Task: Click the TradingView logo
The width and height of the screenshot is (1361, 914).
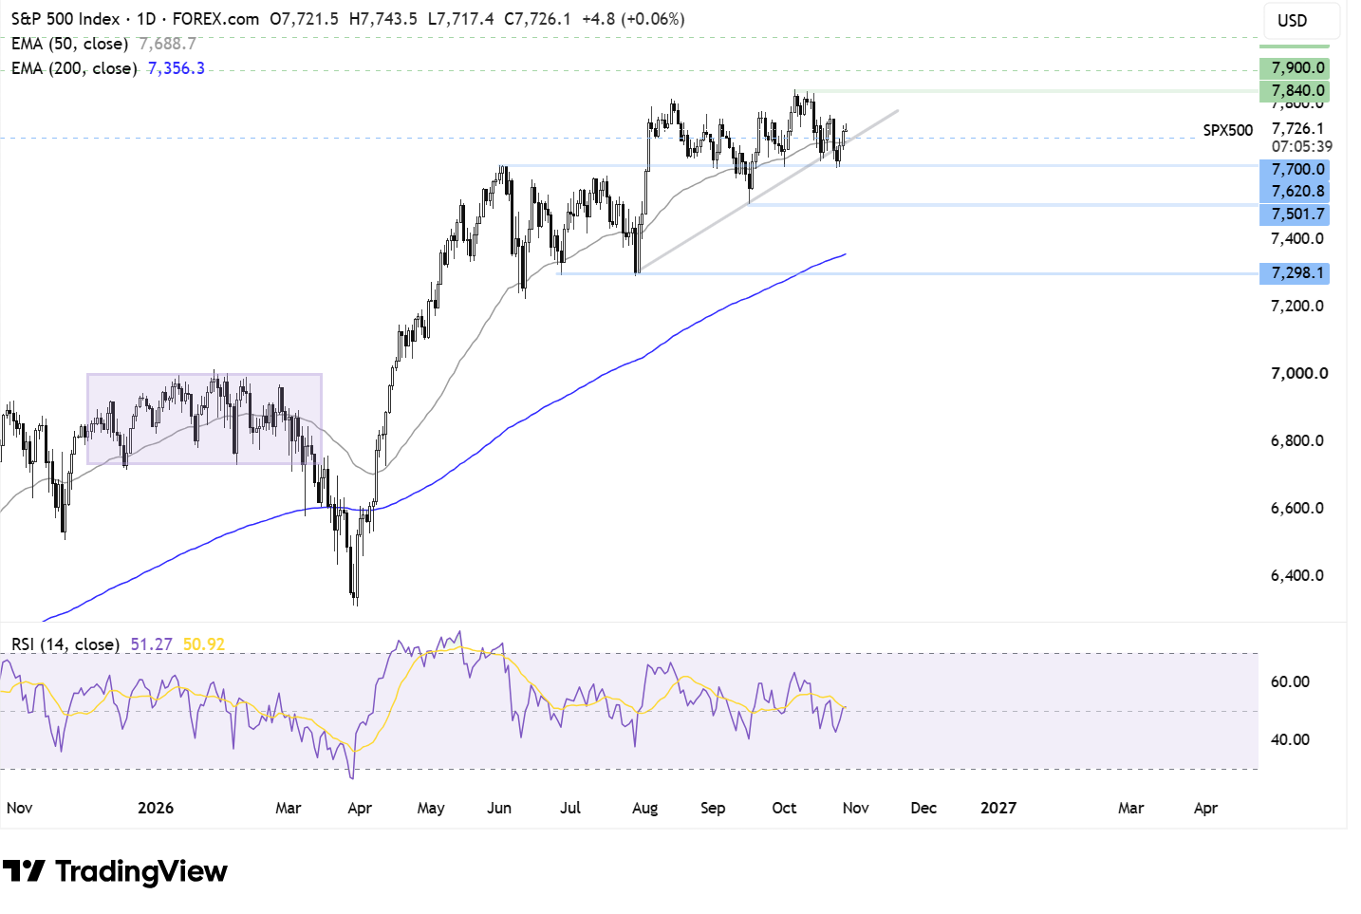Action: pyautogui.click(x=115, y=871)
